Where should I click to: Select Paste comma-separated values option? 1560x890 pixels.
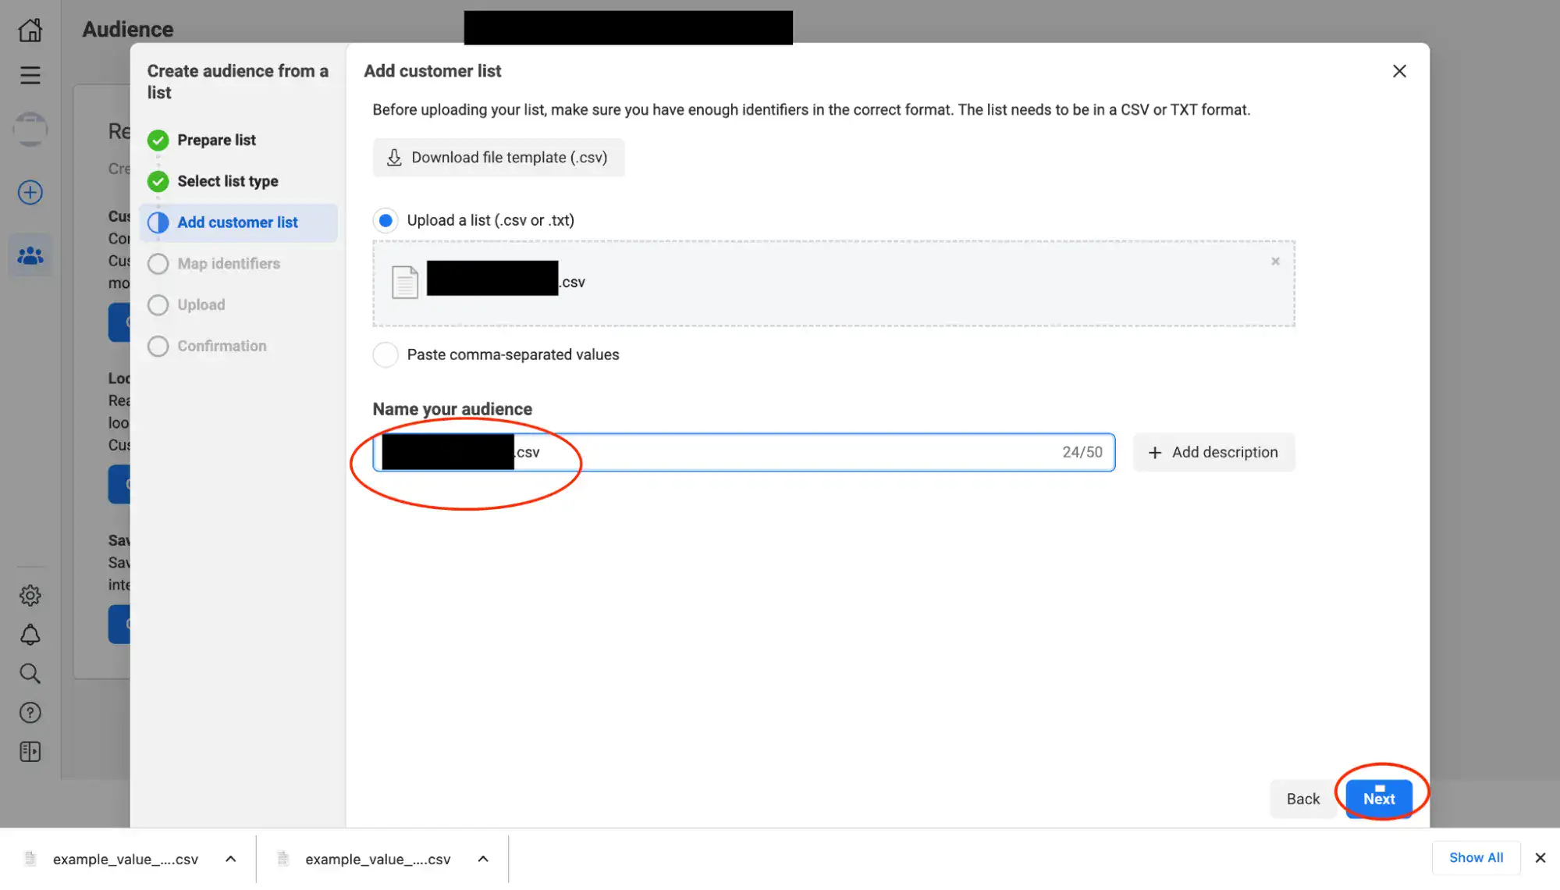386,354
